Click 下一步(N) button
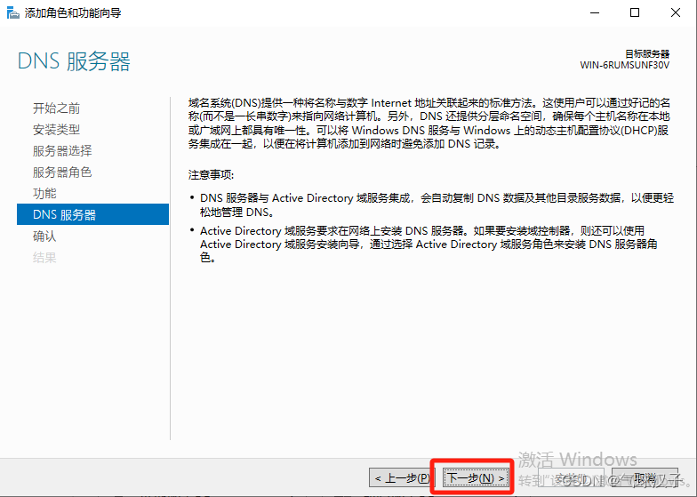 [477, 478]
